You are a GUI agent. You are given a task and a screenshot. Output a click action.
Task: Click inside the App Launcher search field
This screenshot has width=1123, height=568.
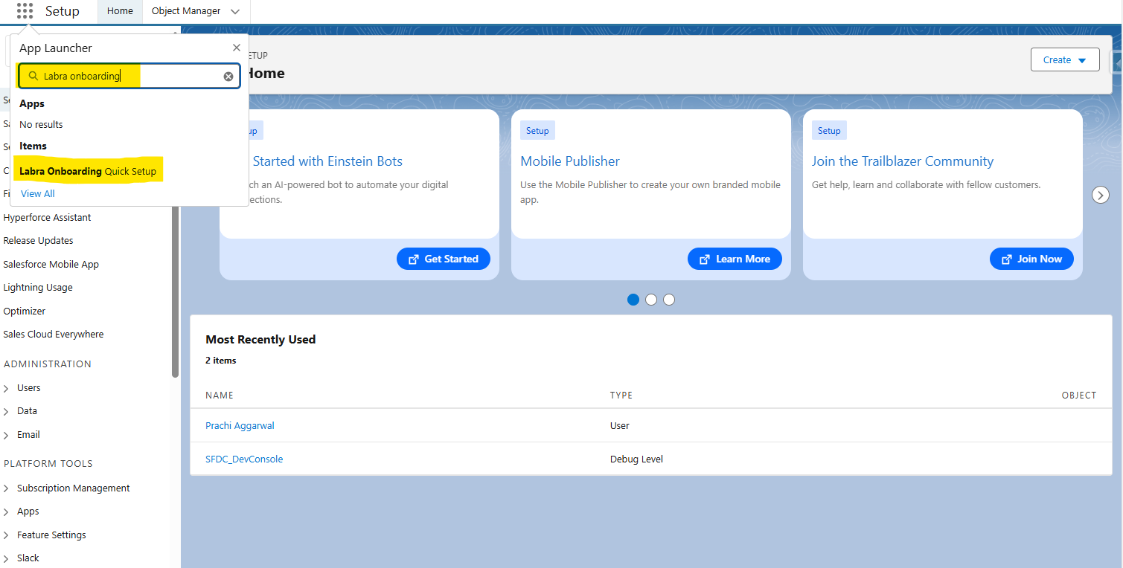129,76
